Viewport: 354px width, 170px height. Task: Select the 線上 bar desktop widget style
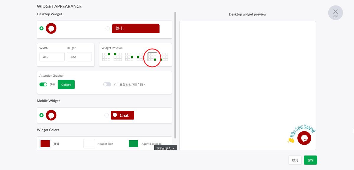coord(108,28)
